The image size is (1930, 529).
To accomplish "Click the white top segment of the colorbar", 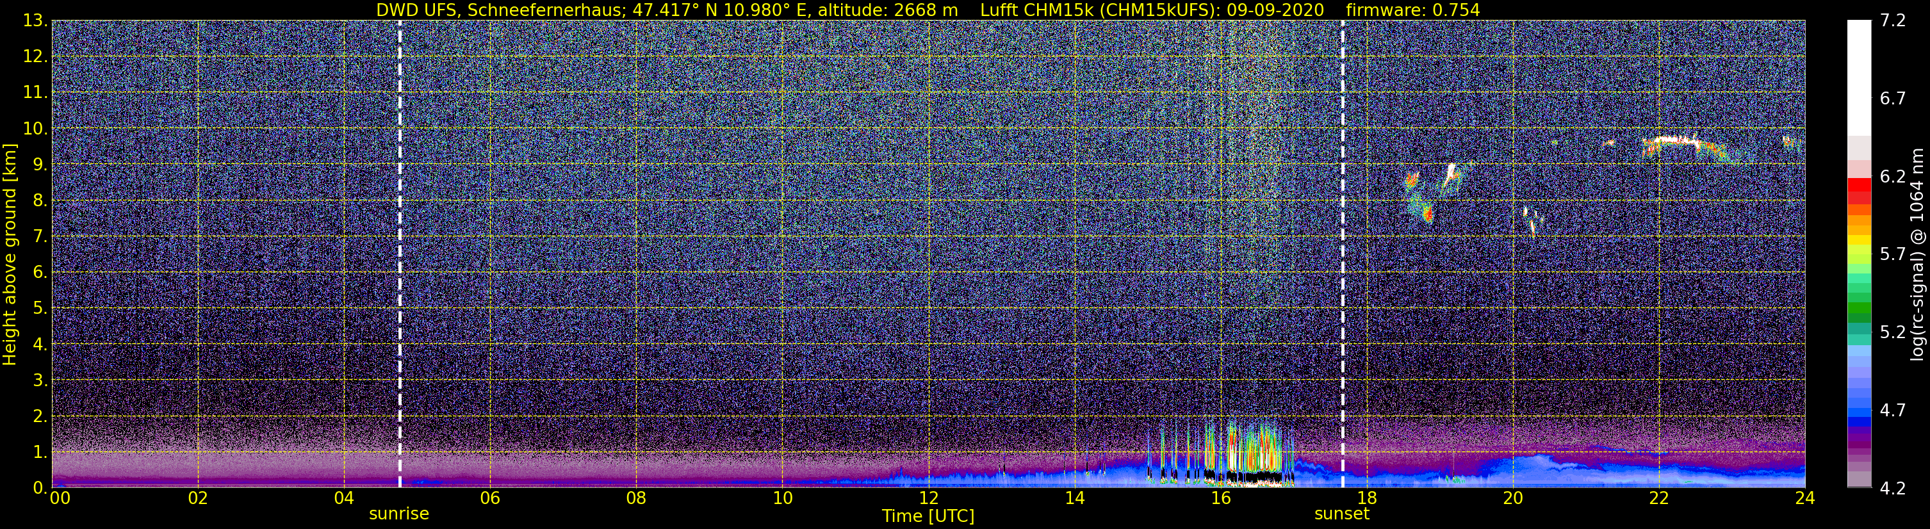I will (x=1858, y=77).
